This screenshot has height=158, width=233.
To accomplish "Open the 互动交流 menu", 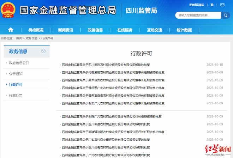I will [x=155, y=30].
